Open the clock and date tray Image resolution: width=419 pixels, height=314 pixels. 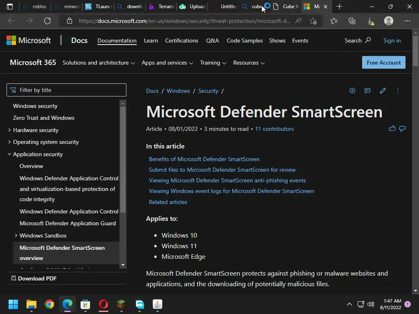[390, 304]
